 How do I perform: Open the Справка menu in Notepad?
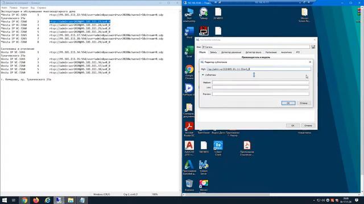pyautogui.click(x=42, y=7)
